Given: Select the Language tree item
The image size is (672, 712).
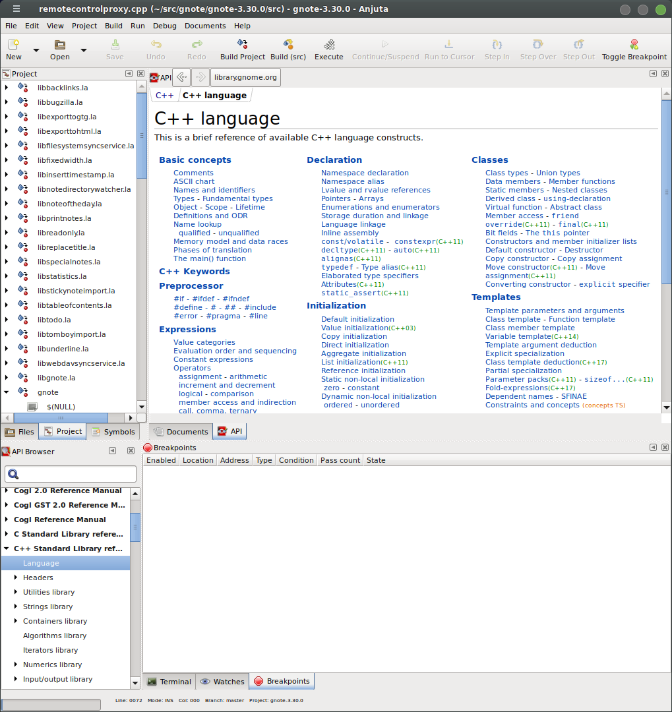Looking at the screenshot, I should click(x=66, y=563).
